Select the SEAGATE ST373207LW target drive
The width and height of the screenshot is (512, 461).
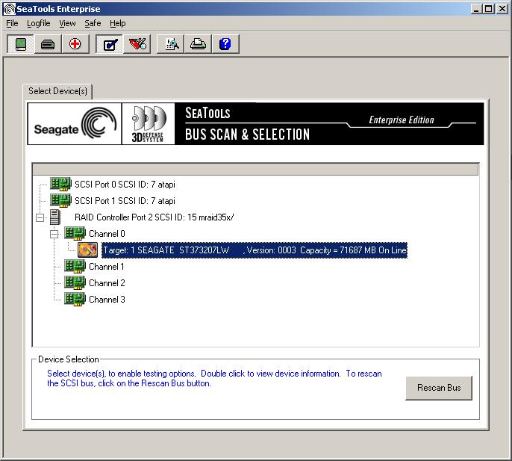254,250
